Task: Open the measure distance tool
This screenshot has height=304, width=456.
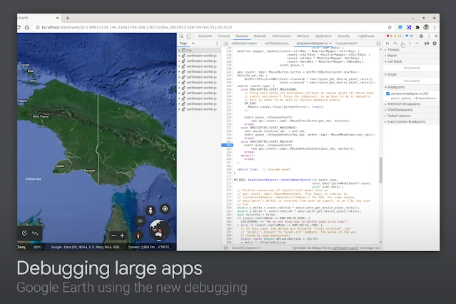Action: [x=35, y=233]
